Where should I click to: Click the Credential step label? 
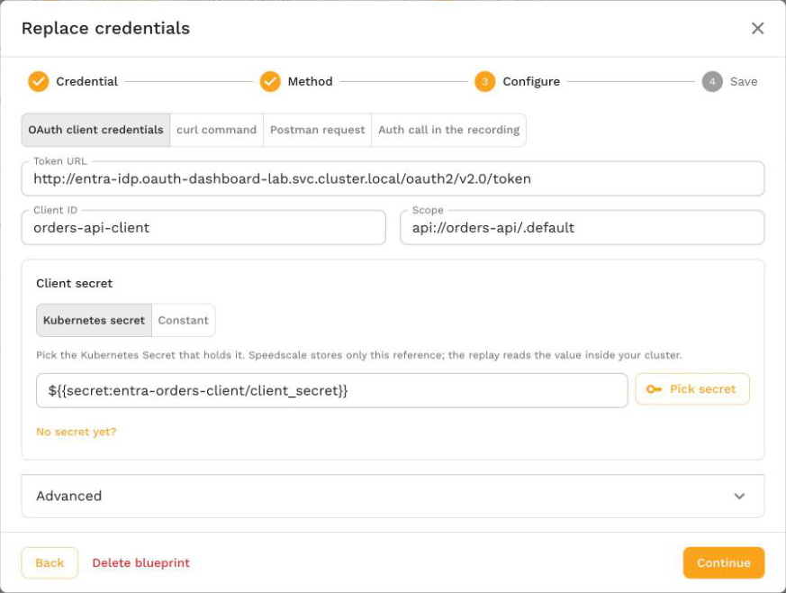click(x=86, y=81)
